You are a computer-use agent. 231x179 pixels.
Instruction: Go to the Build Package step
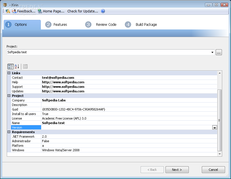click(141, 25)
